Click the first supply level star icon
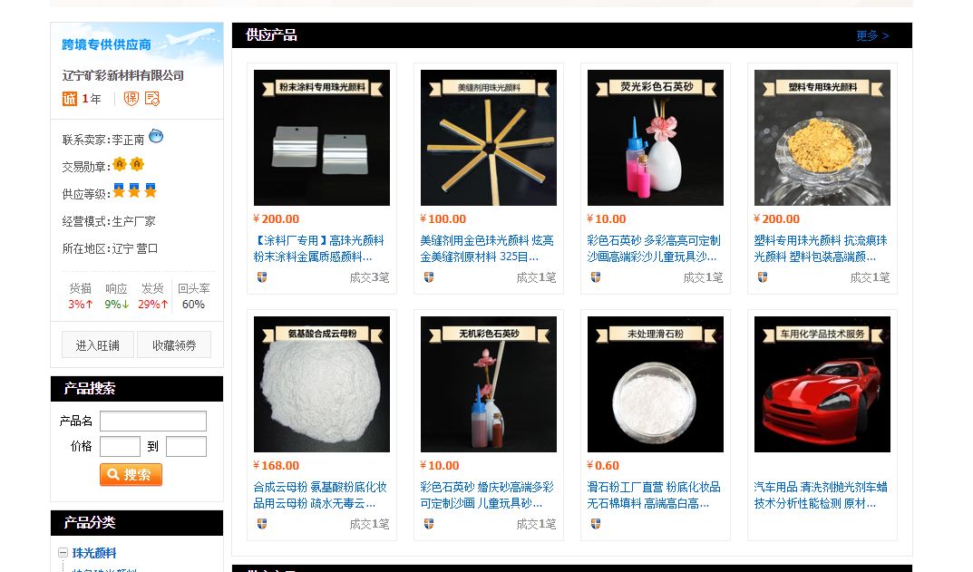Screen dimensions: 973x572 click(x=119, y=191)
